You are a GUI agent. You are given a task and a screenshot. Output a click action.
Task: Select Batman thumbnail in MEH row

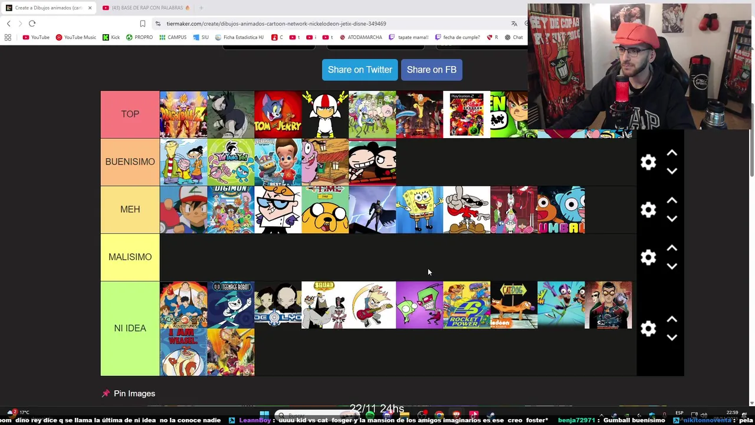click(372, 210)
